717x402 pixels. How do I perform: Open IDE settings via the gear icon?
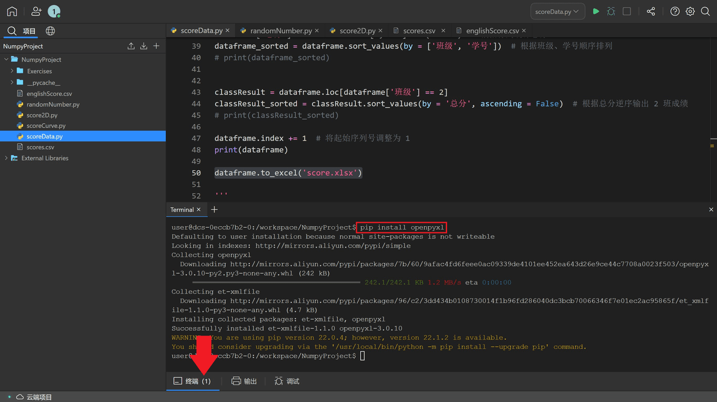pos(690,11)
